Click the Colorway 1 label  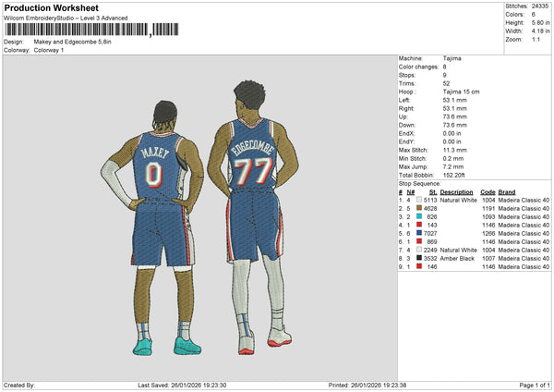point(49,50)
